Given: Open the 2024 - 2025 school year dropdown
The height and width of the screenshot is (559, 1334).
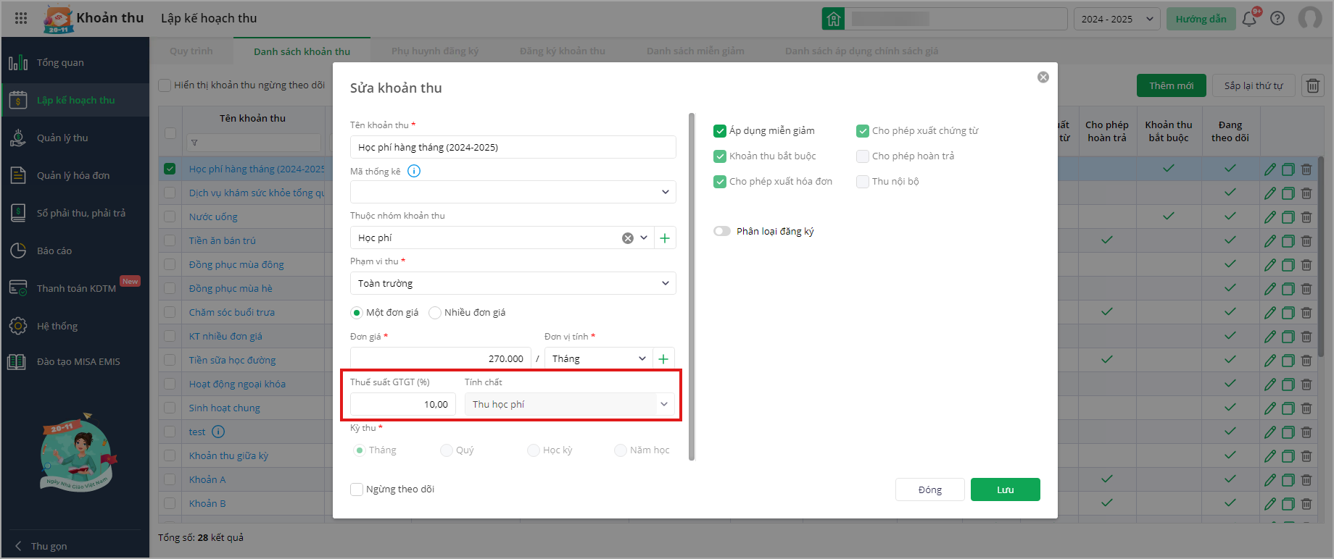Looking at the screenshot, I should coord(1116,19).
